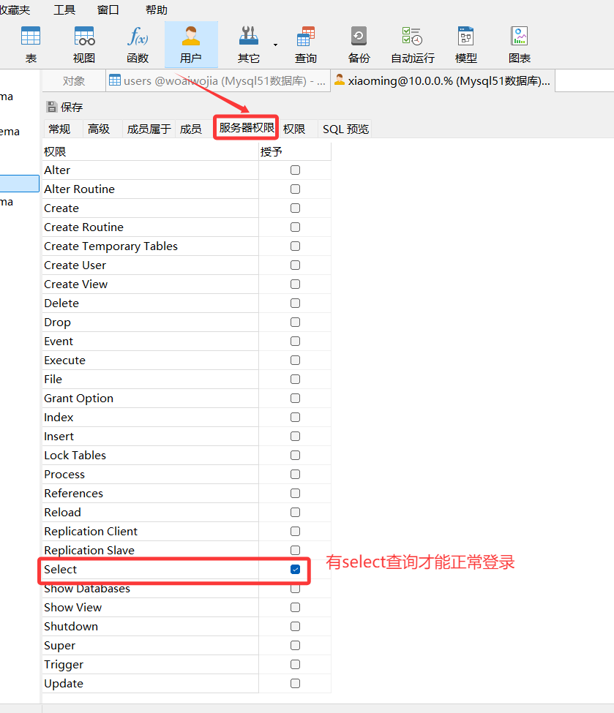This screenshot has height=713, width=614.
Task: Uncheck the Select privilege checkbox
Action: click(x=295, y=570)
